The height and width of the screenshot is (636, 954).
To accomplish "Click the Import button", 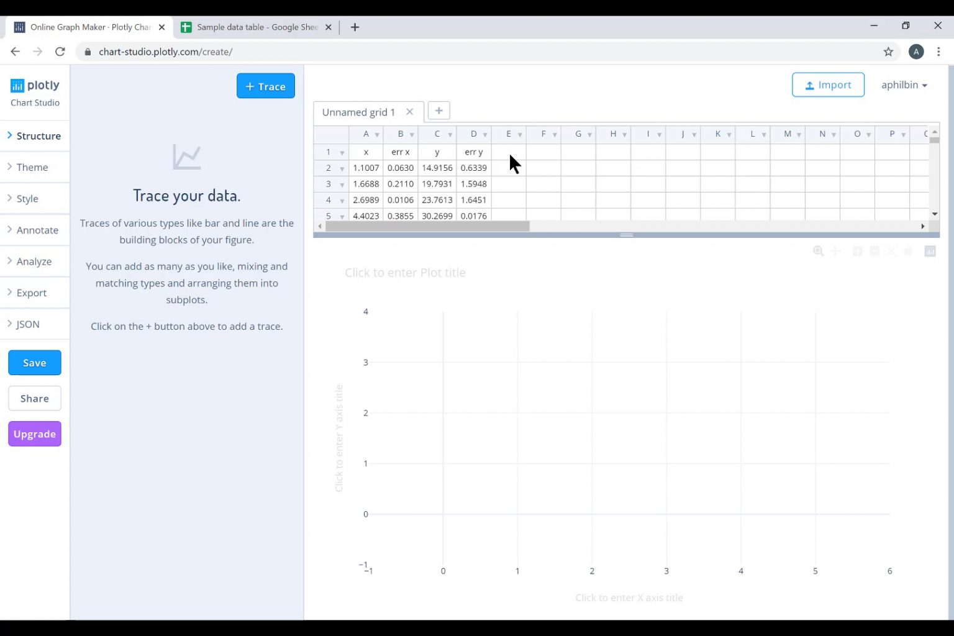I will [828, 84].
